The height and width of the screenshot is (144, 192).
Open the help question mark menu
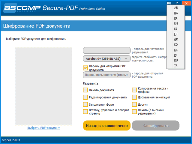[177, 3]
